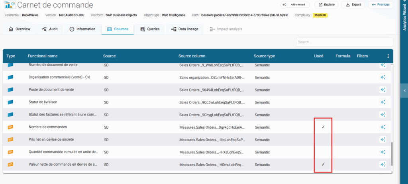Sort by the Functional name column header
408x184 pixels.
(x=43, y=56)
